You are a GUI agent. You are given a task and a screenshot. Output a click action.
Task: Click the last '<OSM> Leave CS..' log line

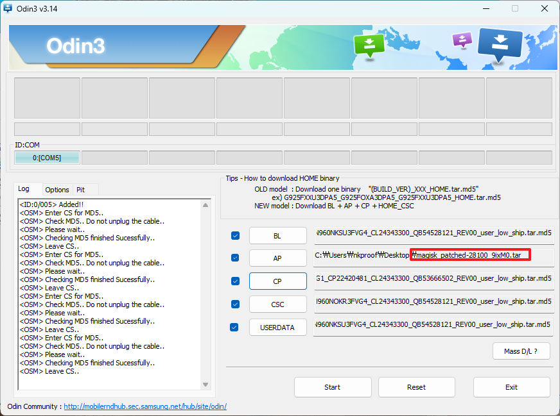pos(49,371)
